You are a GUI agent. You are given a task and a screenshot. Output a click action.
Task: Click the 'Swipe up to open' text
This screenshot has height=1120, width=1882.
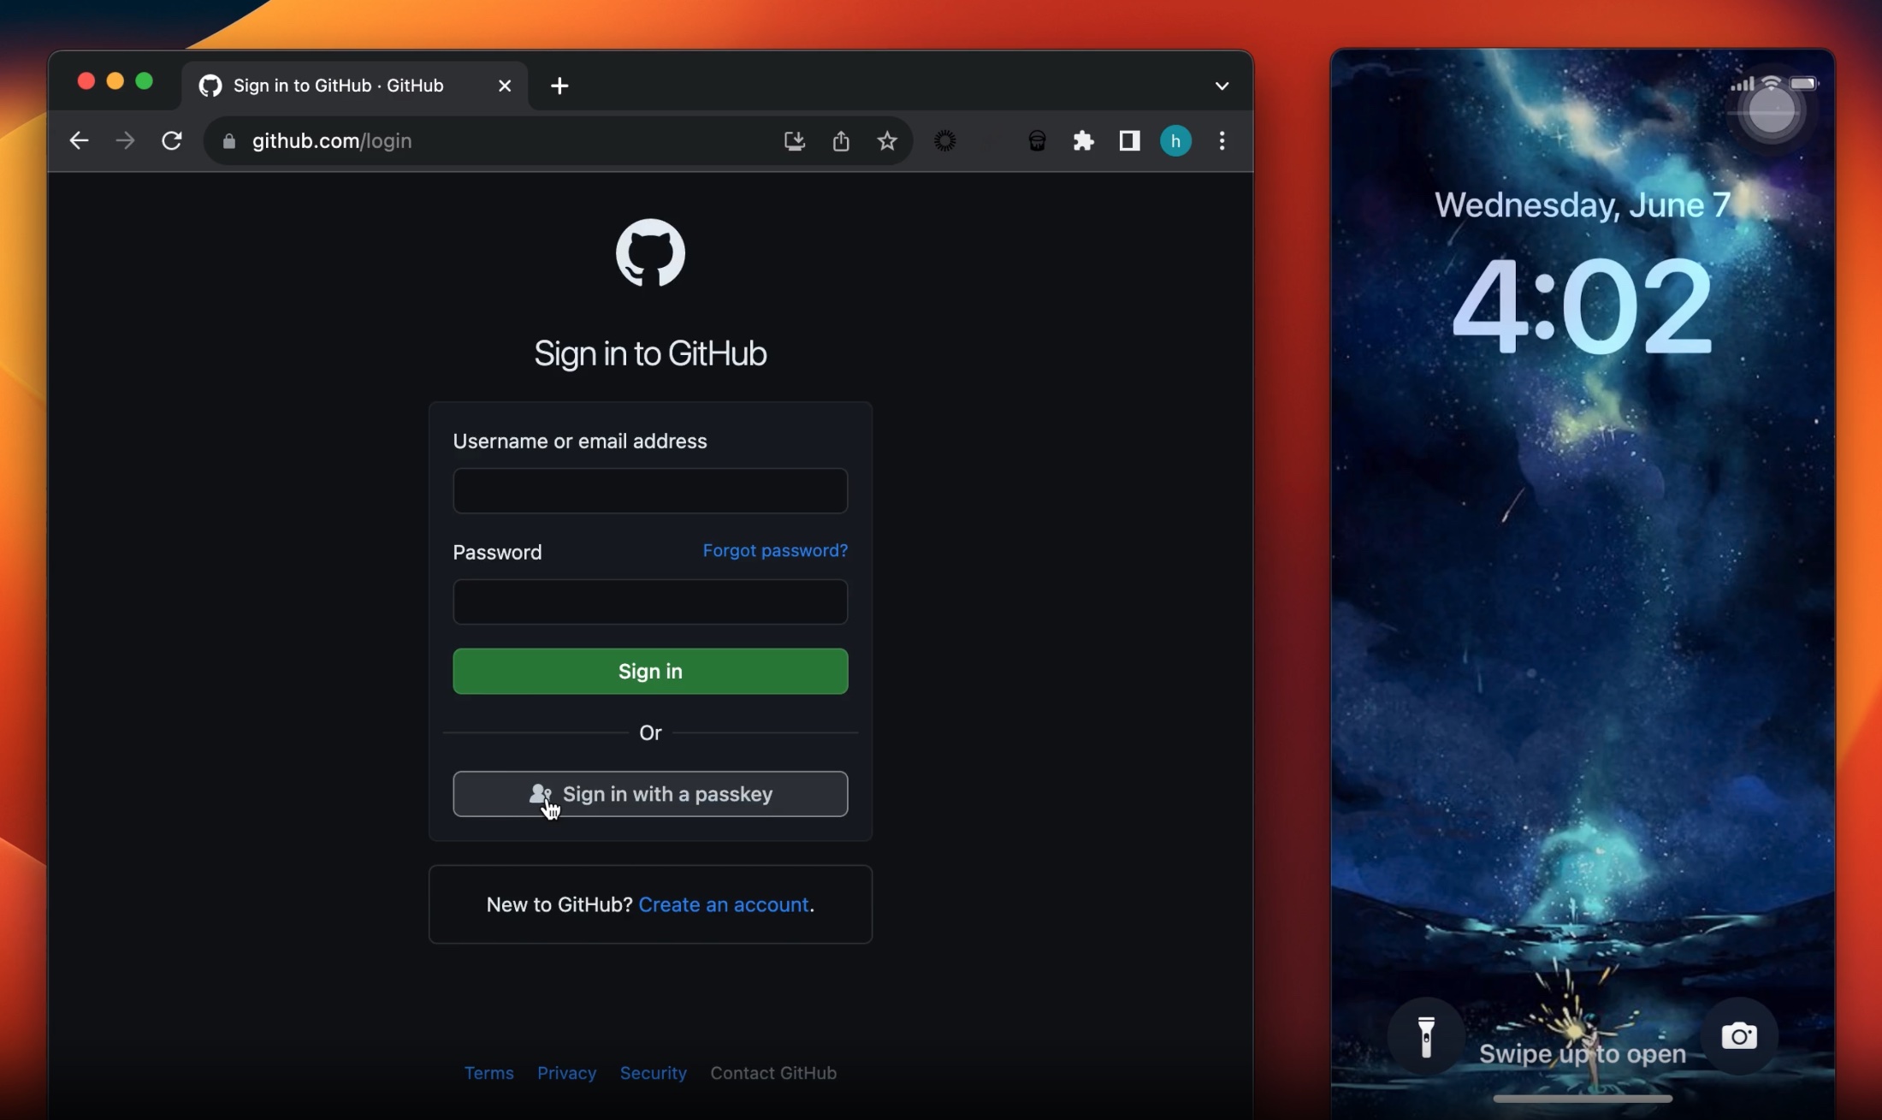coord(1583,1054)
